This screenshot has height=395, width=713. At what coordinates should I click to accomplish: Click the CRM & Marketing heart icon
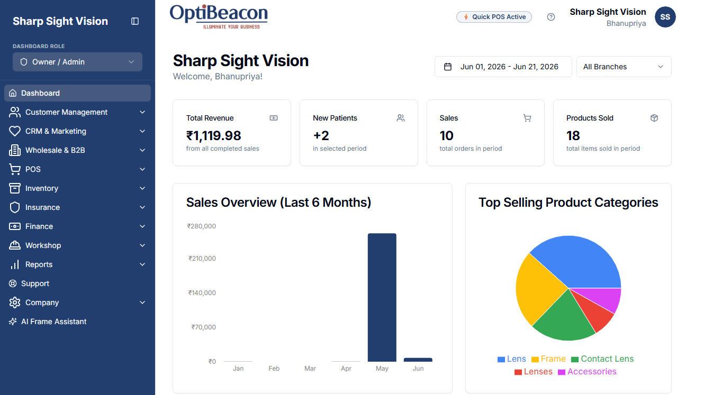click(x=15, y=131)
